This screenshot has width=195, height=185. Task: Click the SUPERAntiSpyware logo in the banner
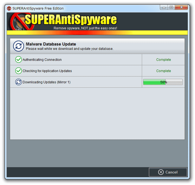63,21
